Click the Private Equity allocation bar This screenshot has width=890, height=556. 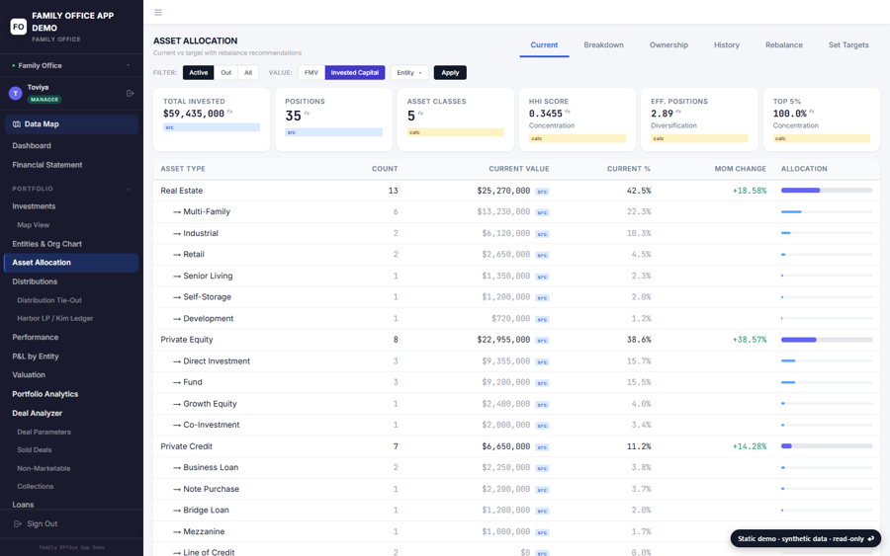coord(827,340)
